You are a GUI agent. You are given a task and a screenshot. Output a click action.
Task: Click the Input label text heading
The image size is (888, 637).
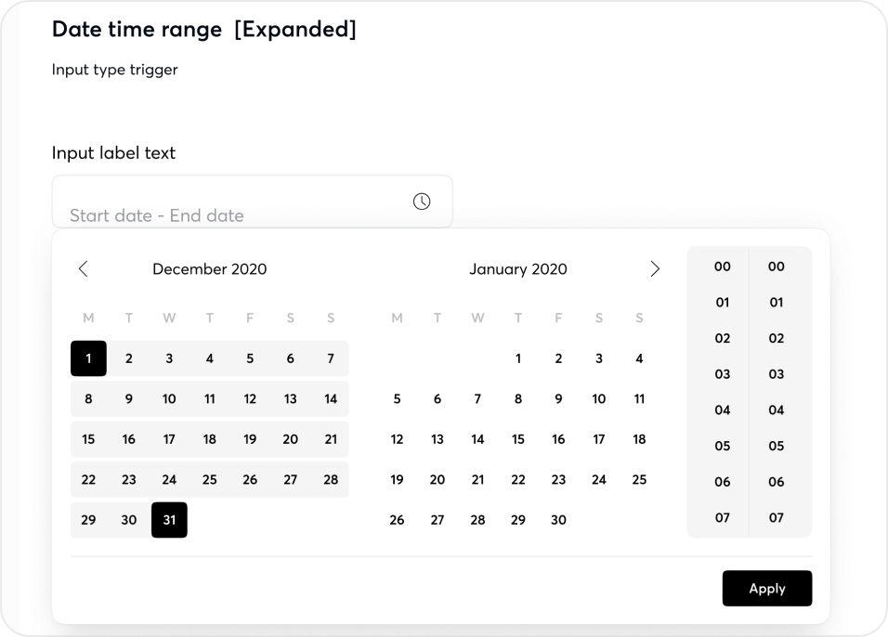click(x=113, y=153)
